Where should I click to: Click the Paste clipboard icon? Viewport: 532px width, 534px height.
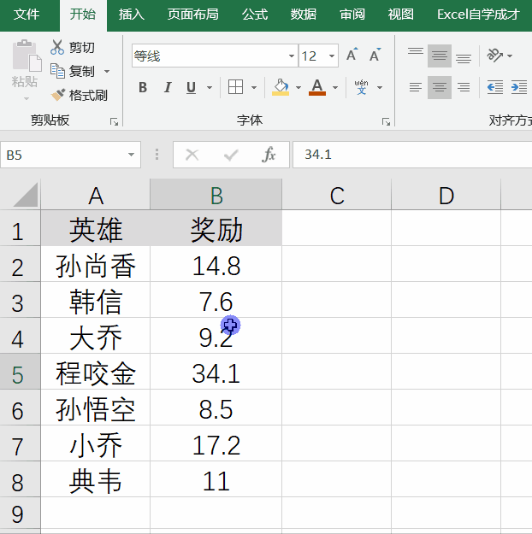click(x=27, y=56)
